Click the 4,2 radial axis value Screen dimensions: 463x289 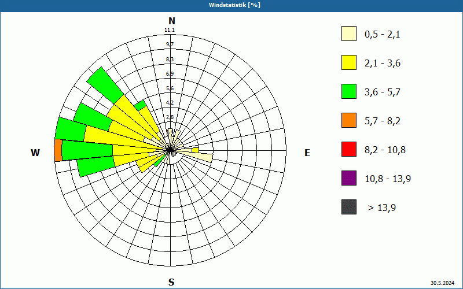coord(170,103)
